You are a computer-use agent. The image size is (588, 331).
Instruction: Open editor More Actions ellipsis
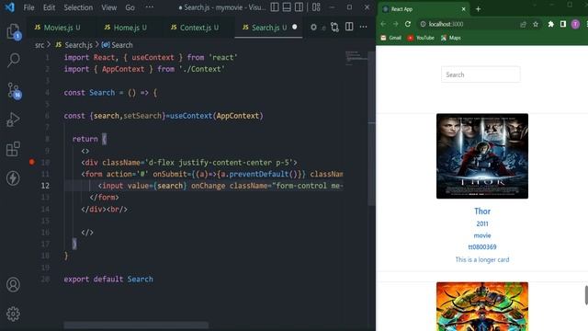[x=364, y=27]
